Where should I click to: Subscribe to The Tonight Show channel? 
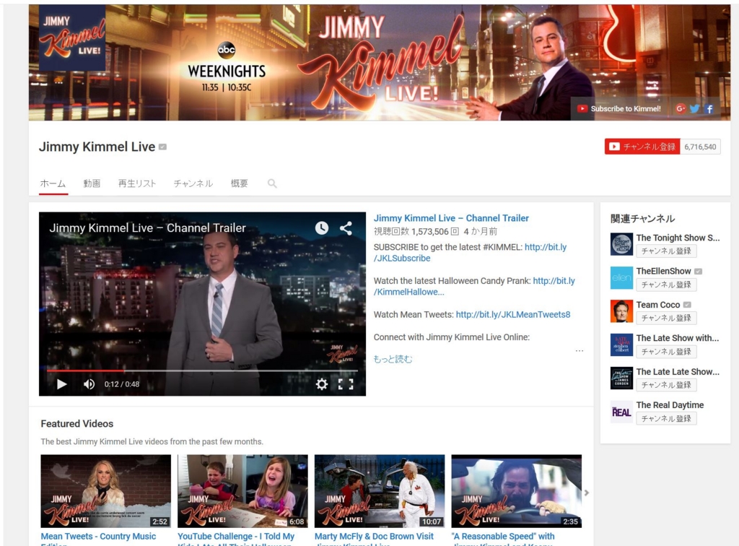coord(666,251)
